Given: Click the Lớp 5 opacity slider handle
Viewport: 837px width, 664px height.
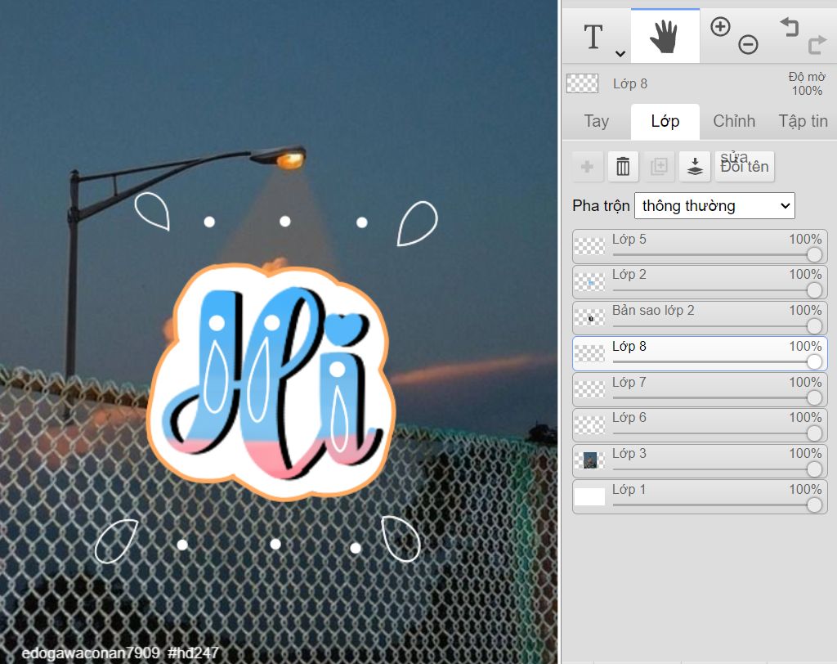Looking at the screenshot, I should (x=814, y=255).
